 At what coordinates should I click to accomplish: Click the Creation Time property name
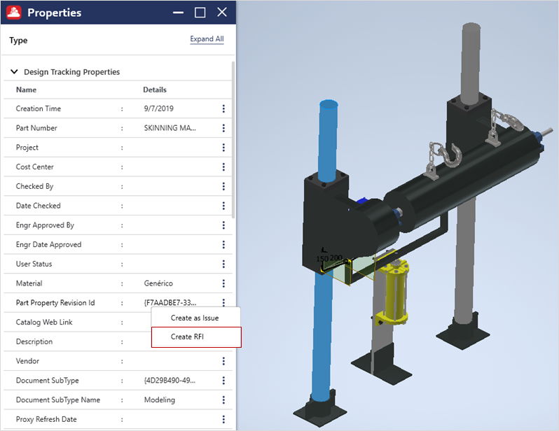click(x=38, y=108)
